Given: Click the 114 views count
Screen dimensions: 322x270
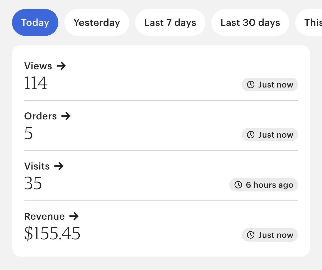Looking at the screenshot, I should point(35,83).
